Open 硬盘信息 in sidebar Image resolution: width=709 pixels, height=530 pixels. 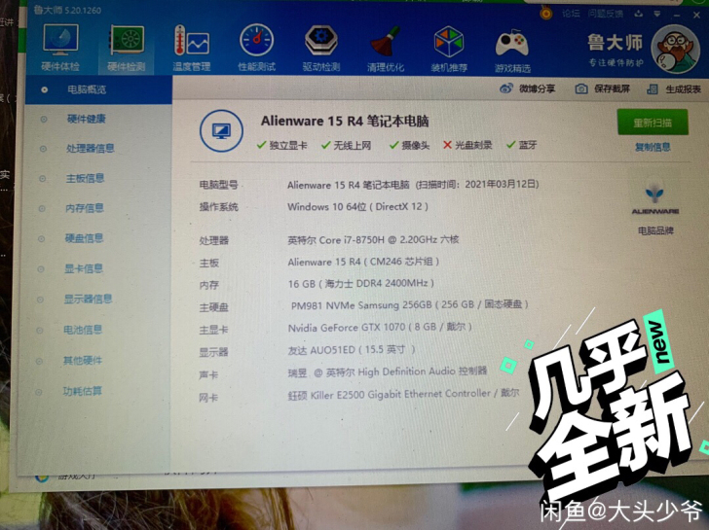pyautogui.click(x=84, y=238)
